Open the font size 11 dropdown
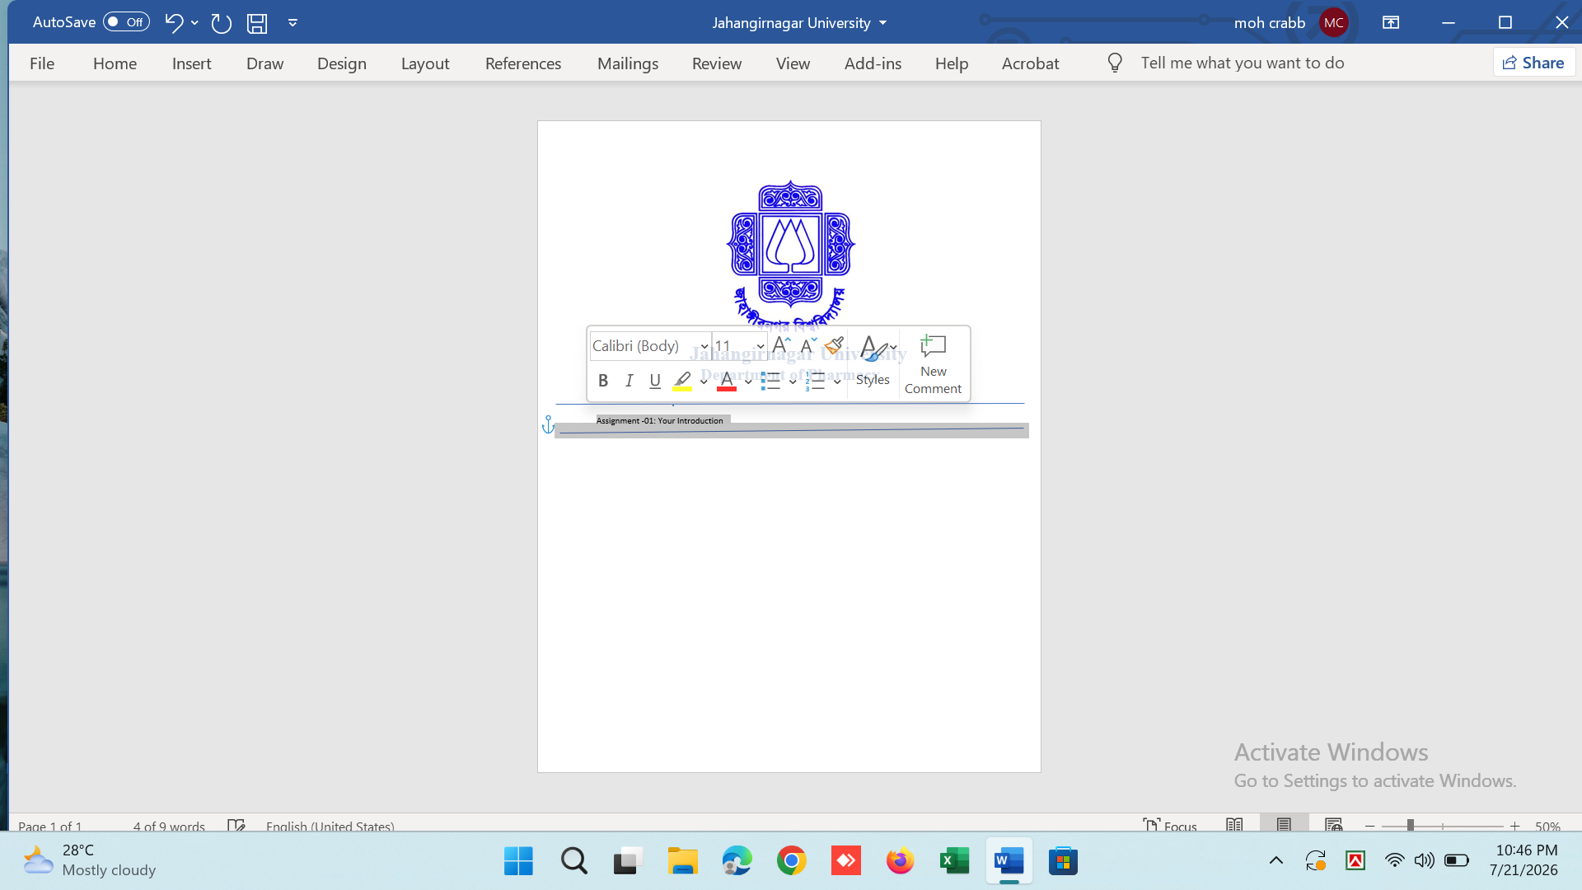Image resolution: width=1582 pixels, height=890 pixels. click(760, 347)
